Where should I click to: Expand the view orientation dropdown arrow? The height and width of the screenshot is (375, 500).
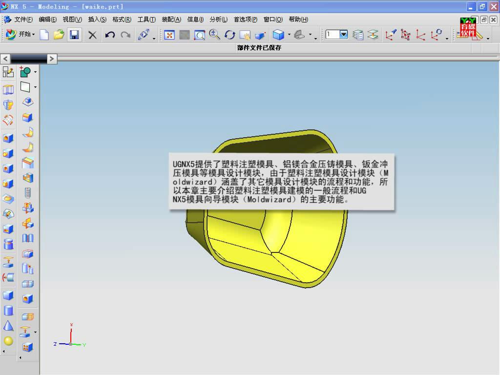pos(310,35)
